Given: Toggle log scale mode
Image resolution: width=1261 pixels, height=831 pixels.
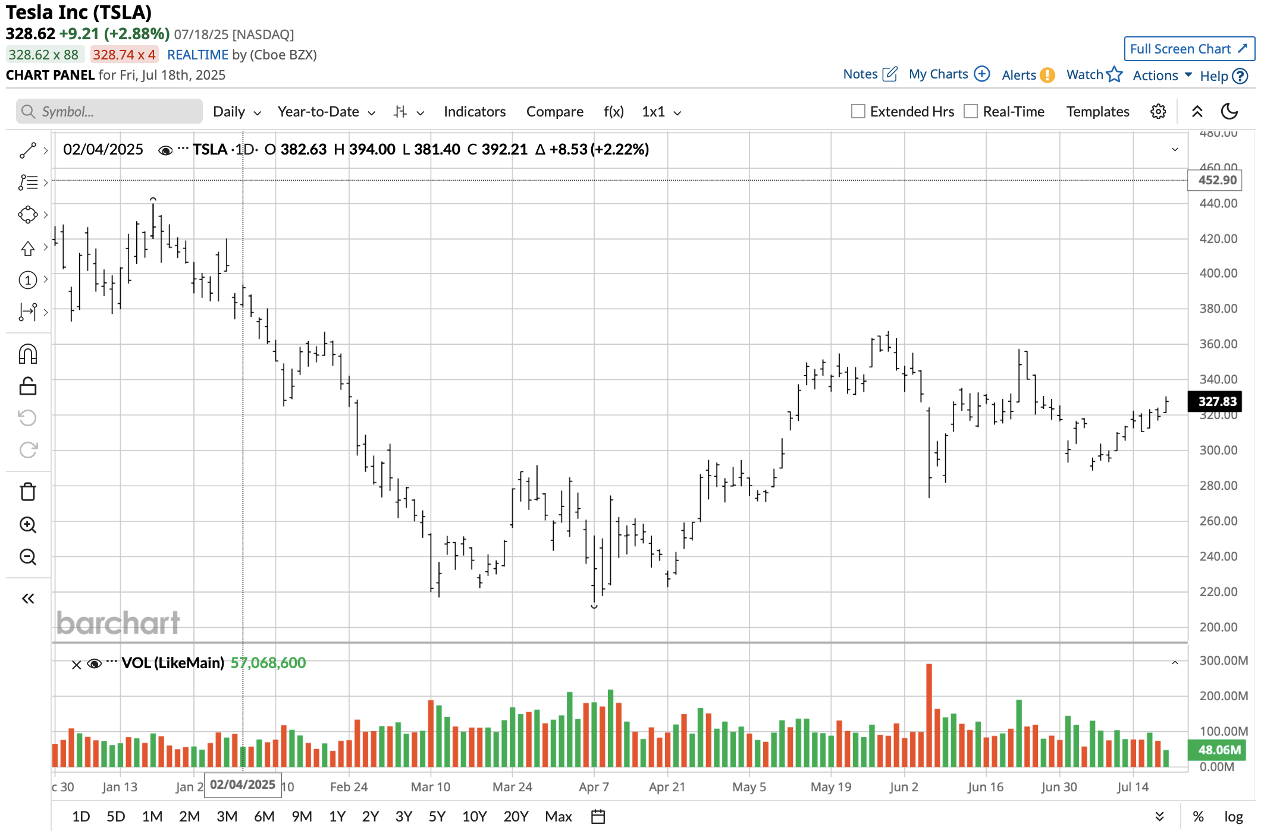Looking at the screenshot, I should point(1233,817).
